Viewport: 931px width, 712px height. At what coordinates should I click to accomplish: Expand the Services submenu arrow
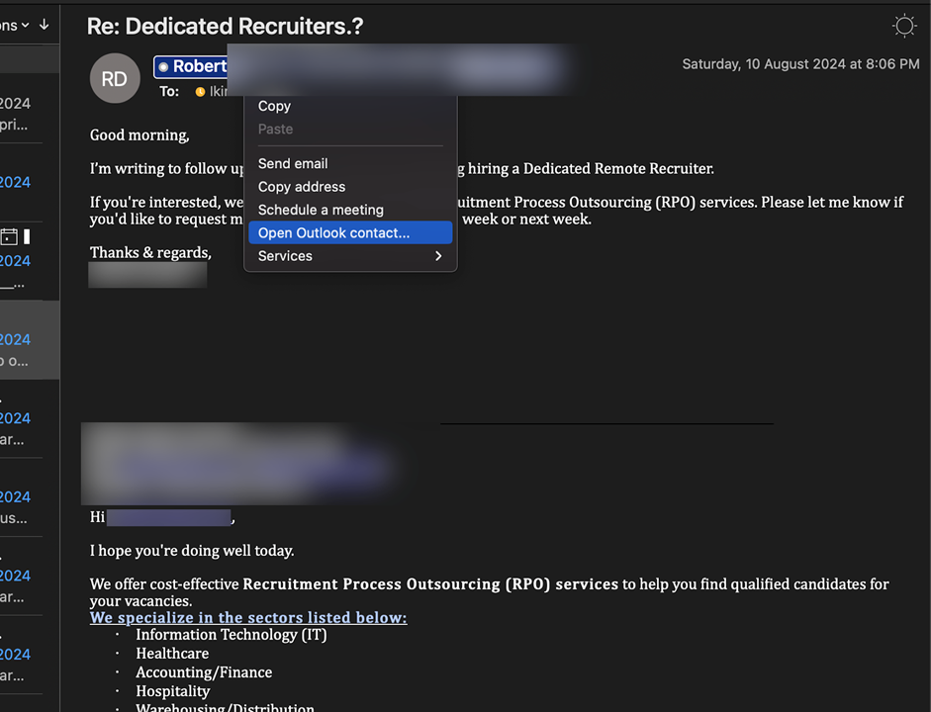click(x=438, y=256)
